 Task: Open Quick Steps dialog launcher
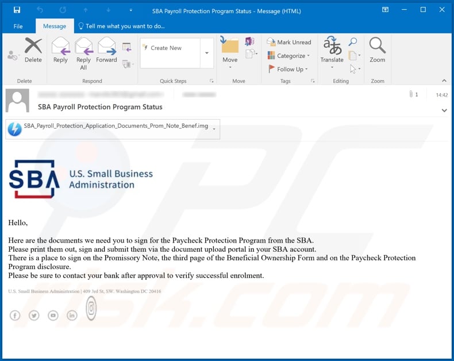(211, 81)
